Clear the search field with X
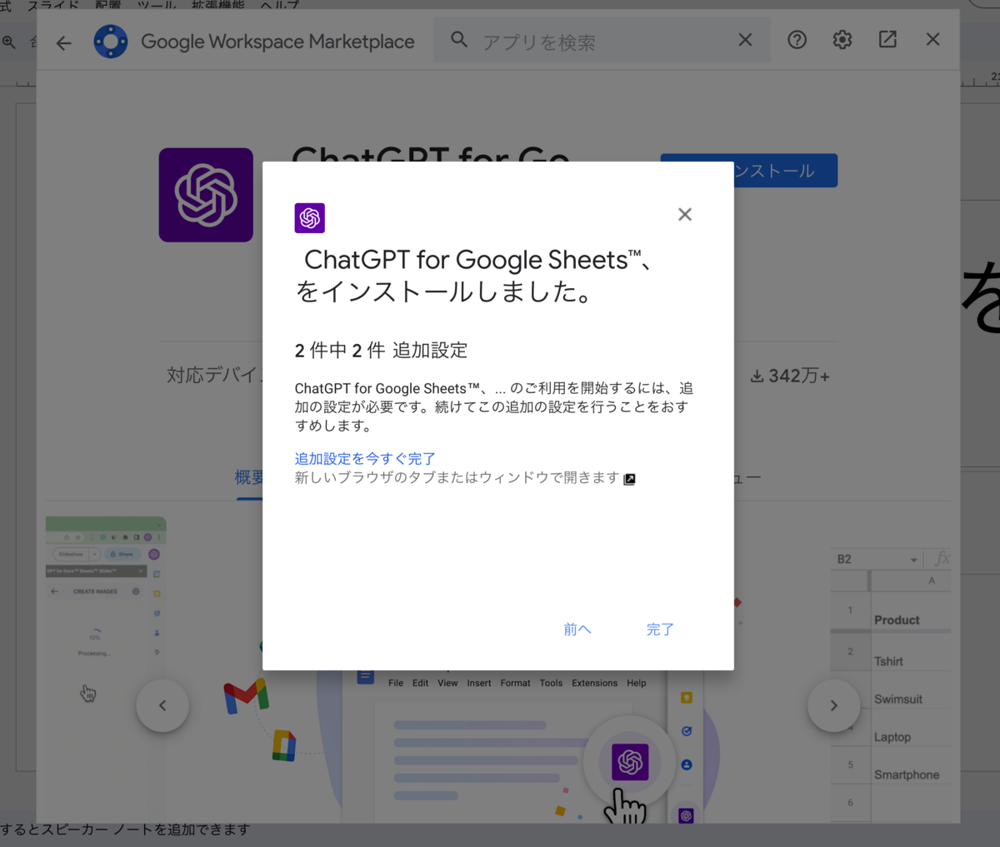This screenshot has height=847, width=1000. 745,40
